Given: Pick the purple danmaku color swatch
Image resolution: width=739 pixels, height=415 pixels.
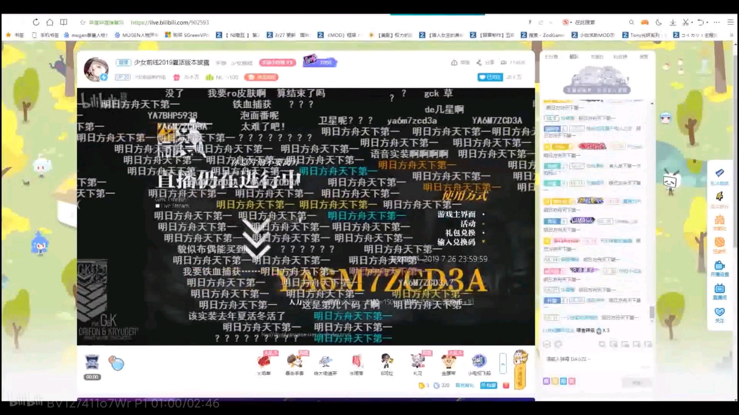Looking at the screenshot, I should [546, 381].
